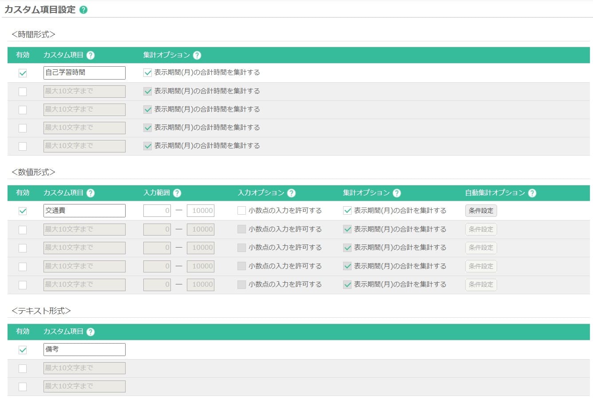The width and height of the screenshot is (593, 400).
Task: Click the 自己学習時間 name field
Action: point(84,73)
